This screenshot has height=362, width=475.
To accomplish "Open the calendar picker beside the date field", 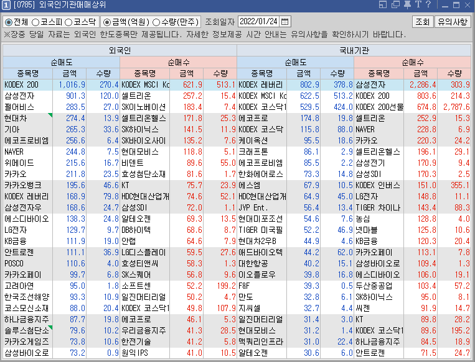I will tap(286, 22).
